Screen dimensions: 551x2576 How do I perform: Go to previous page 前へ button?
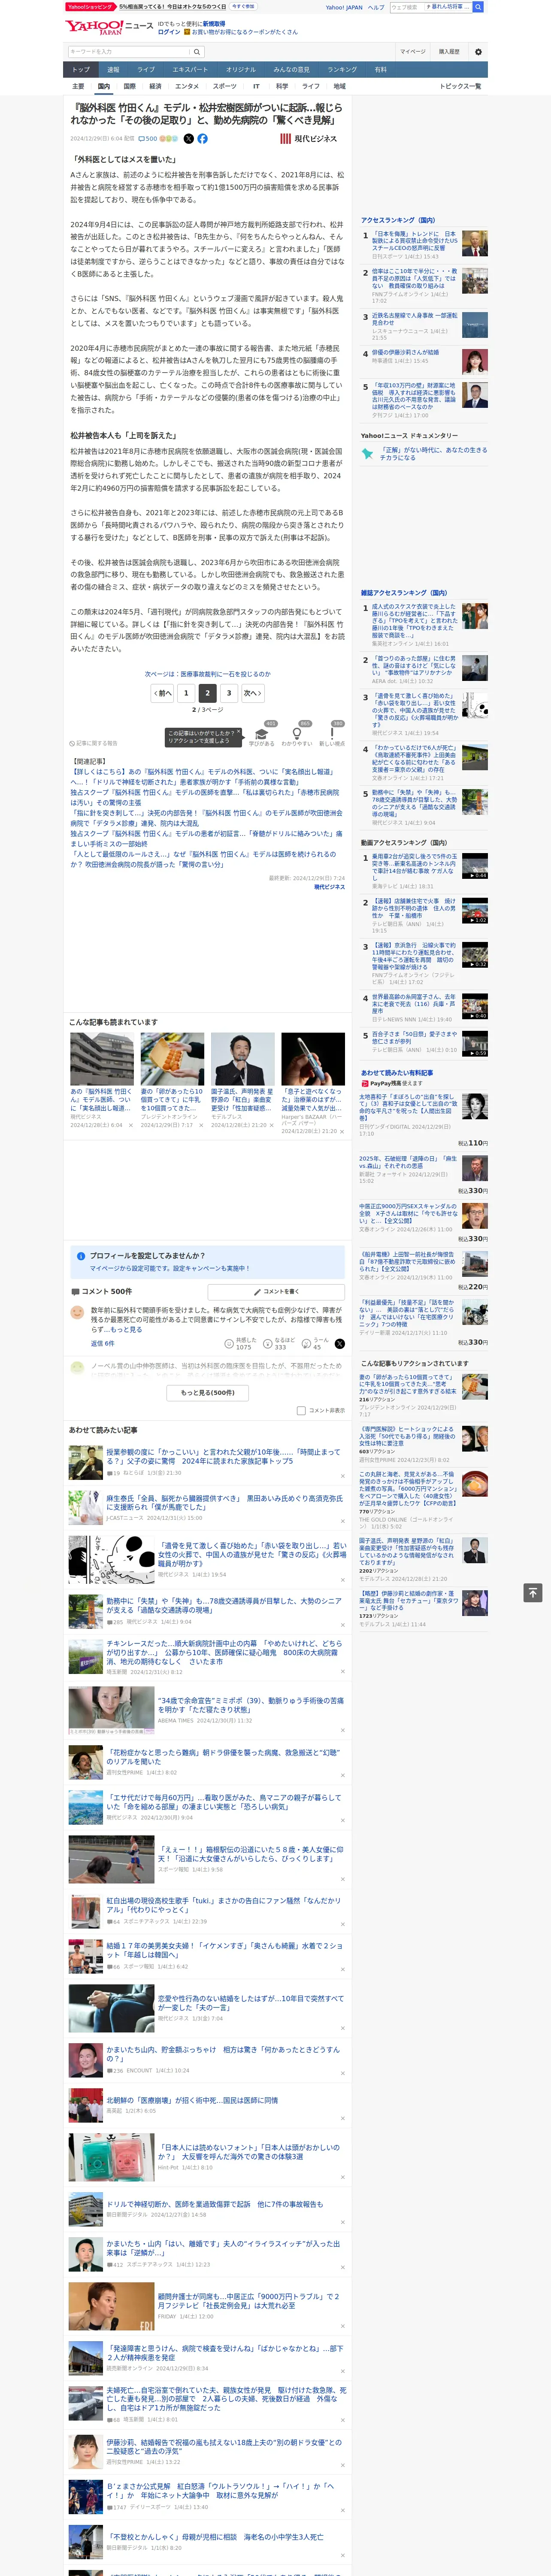click(163, 693)
